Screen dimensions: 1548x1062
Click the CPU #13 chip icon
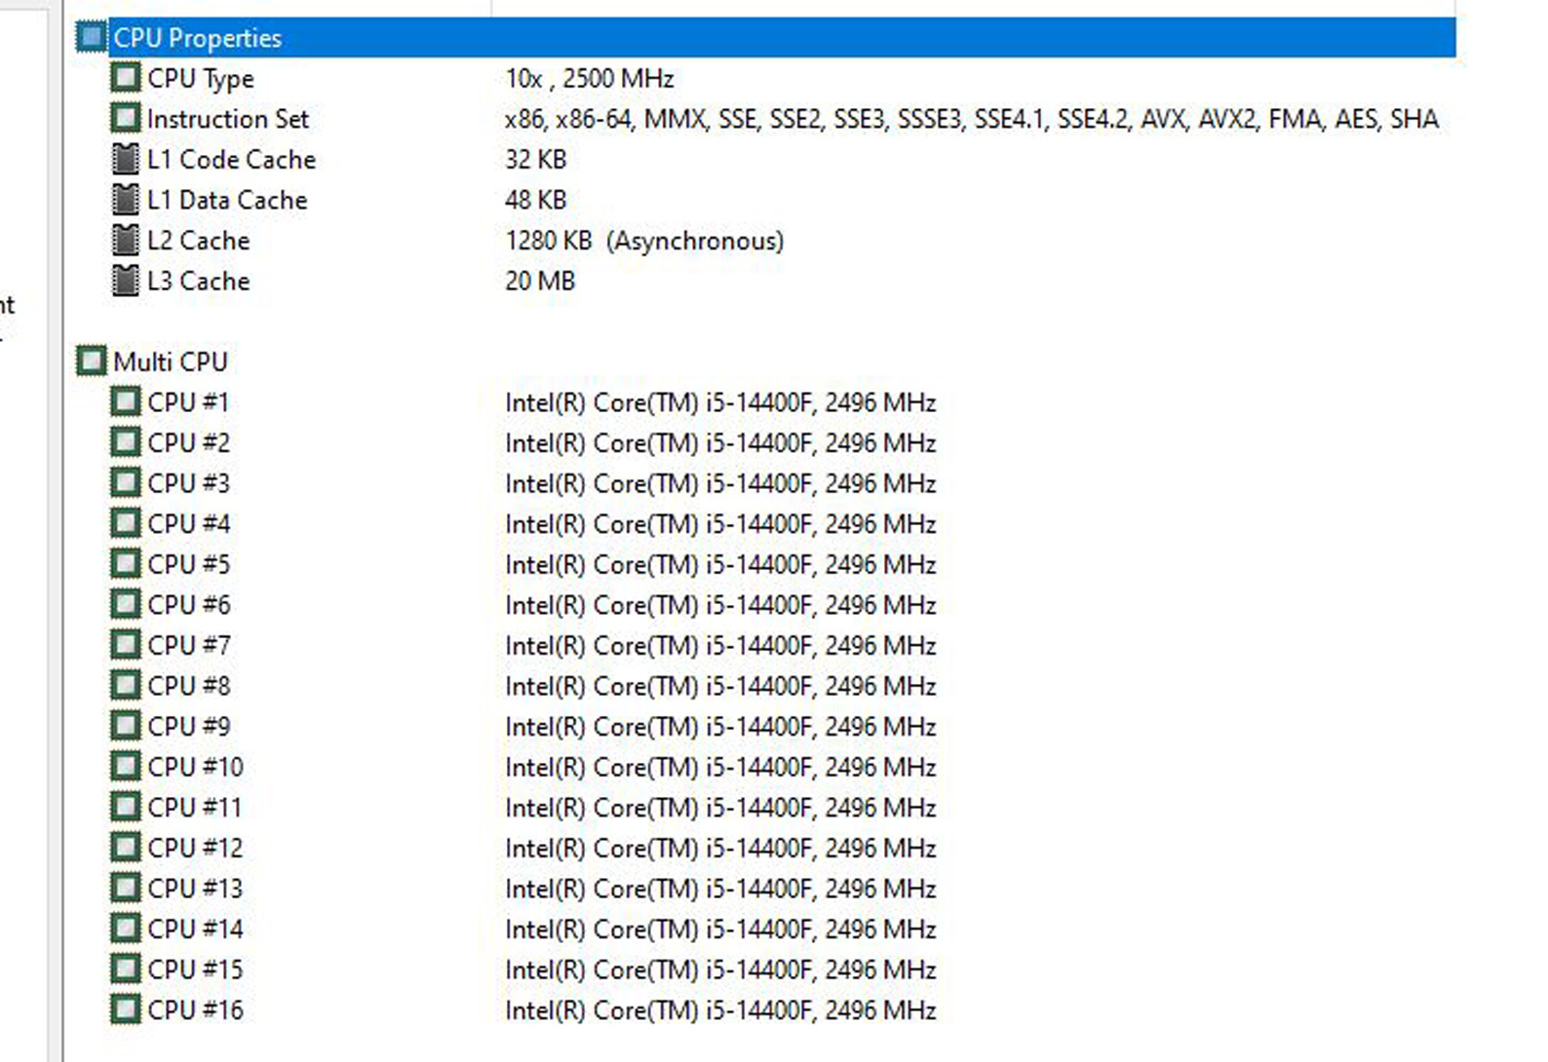click(126, 889)
